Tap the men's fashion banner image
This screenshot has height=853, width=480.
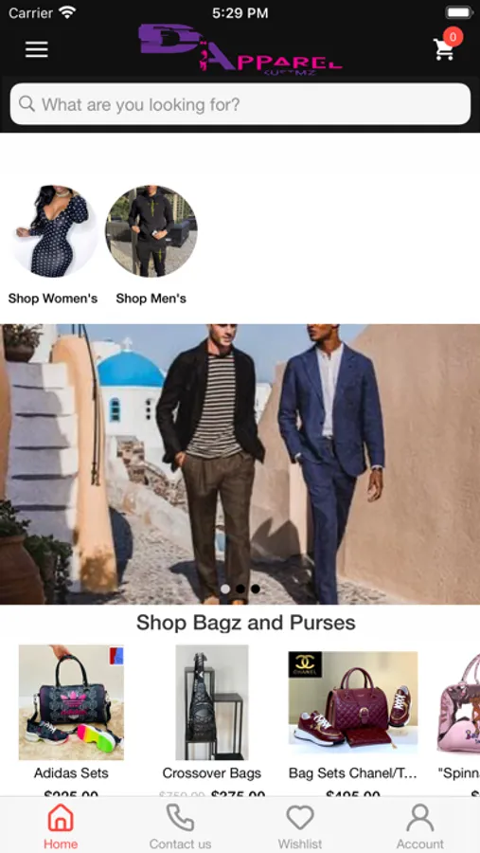coord(240,464)
